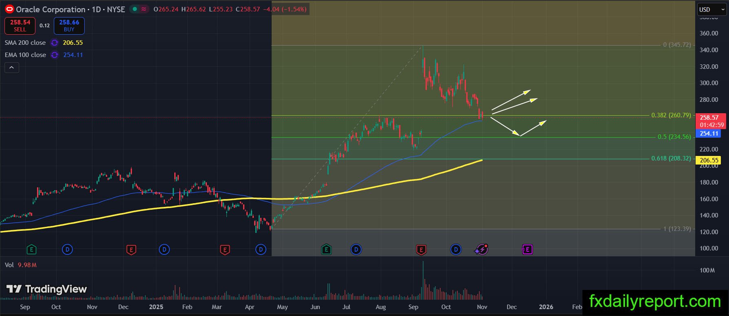The height and width of the screenshot is (316, 729).
Task: Click the blue EMA price label 254.11 on axis
Action: tap(709, 134)
